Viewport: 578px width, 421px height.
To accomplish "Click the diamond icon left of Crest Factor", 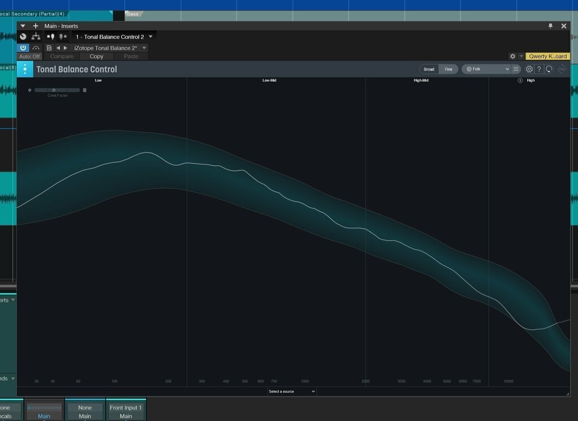I will (x=29, y=90).
